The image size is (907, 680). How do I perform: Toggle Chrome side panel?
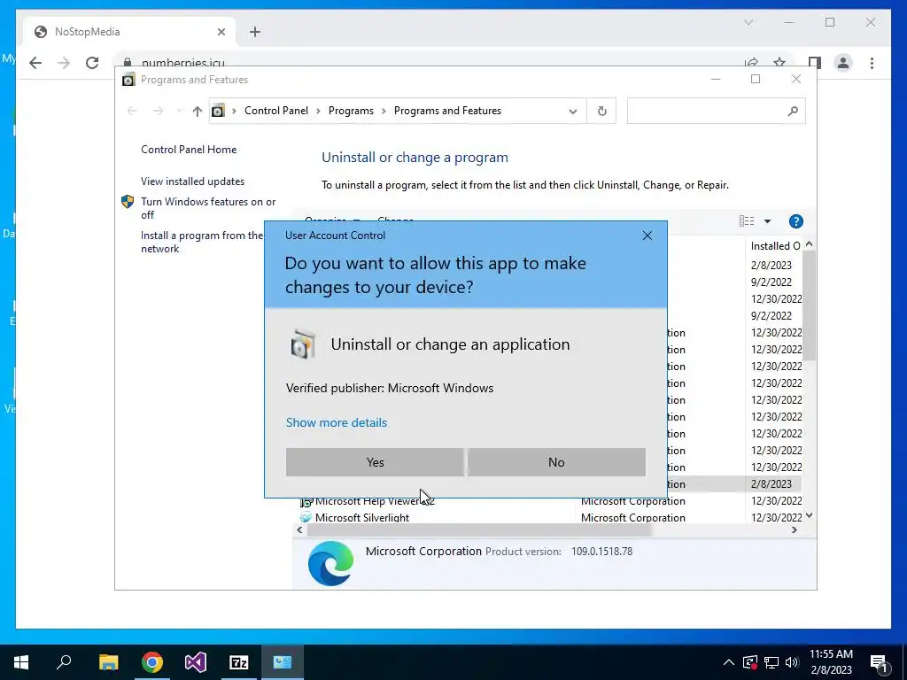coord(815,63)
